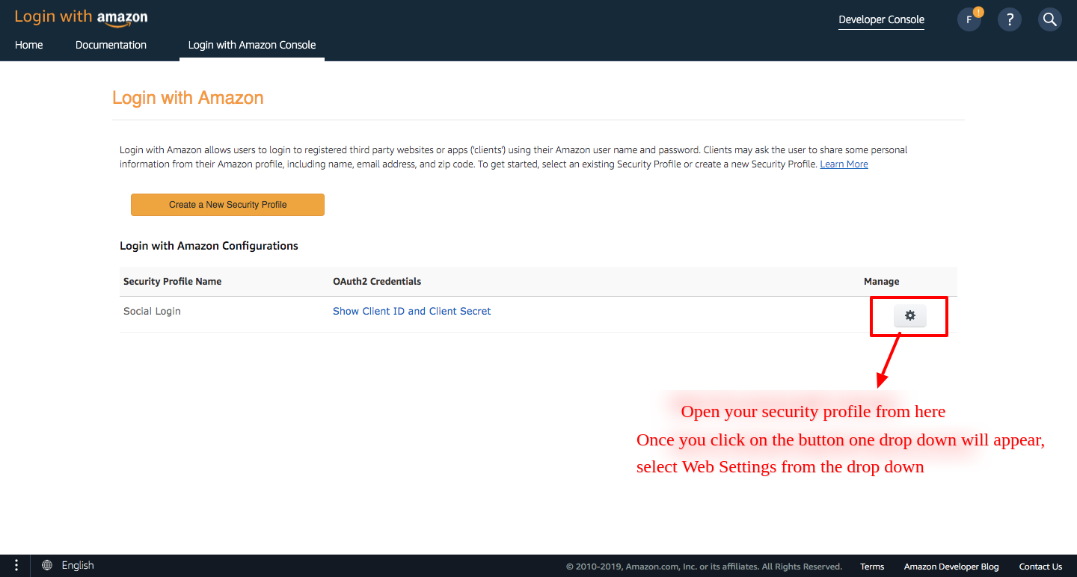Click the orange Login with Amazon page title
This screenshot has width=1077, height=577.
[188, 98]
